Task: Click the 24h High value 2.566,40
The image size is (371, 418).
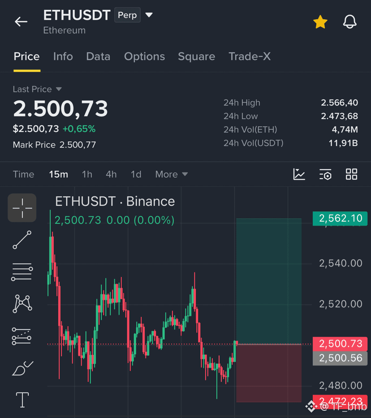Action: pyautogui.click(x=339, y=102)
